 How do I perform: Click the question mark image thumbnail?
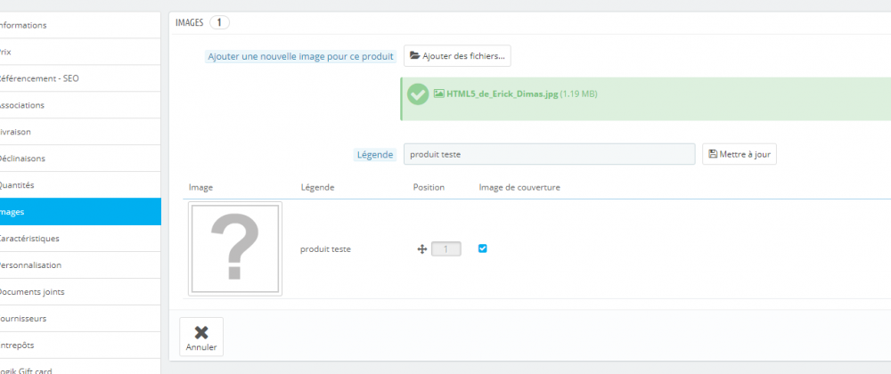tap(235, 248)
